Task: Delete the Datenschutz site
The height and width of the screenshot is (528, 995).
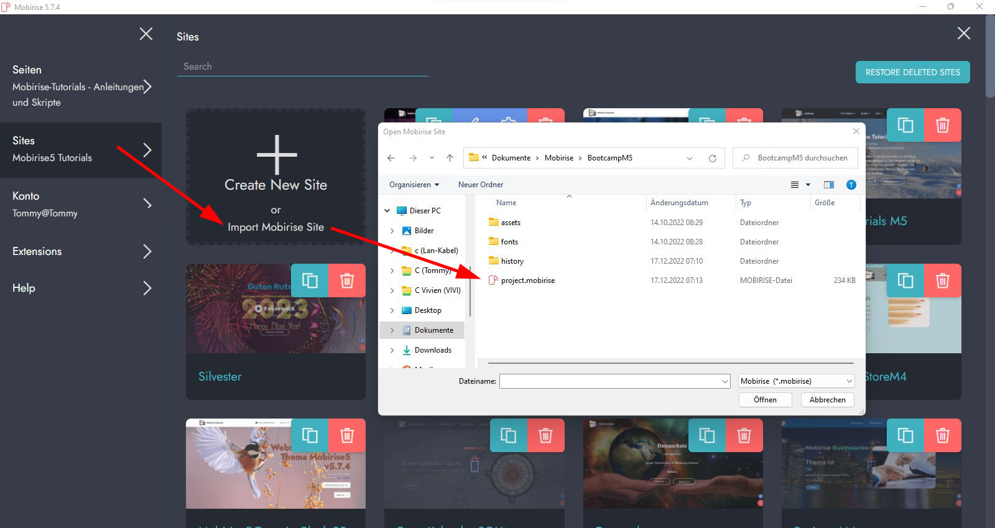Action: click(x=744, y=435)
